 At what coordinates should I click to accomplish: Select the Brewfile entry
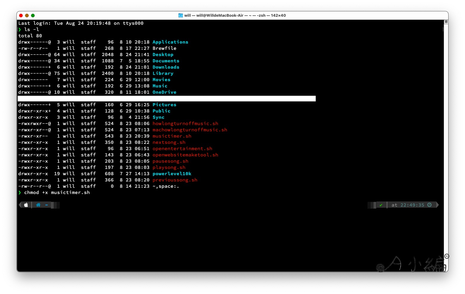[x=164, y=48]
